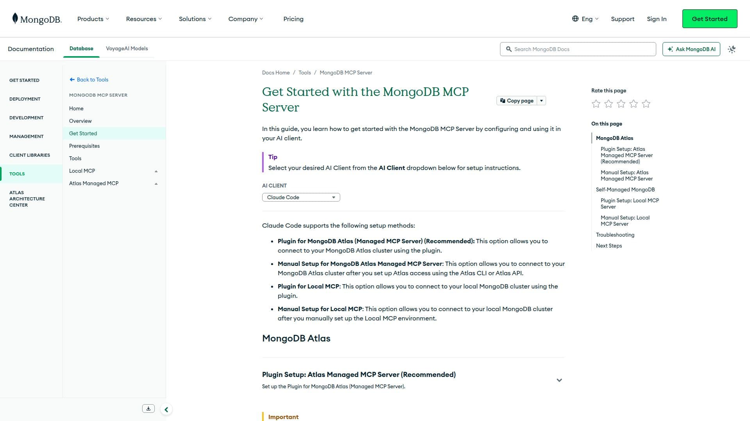Open Copy page options arrow
Screen dimensions: 750x421
541,101
